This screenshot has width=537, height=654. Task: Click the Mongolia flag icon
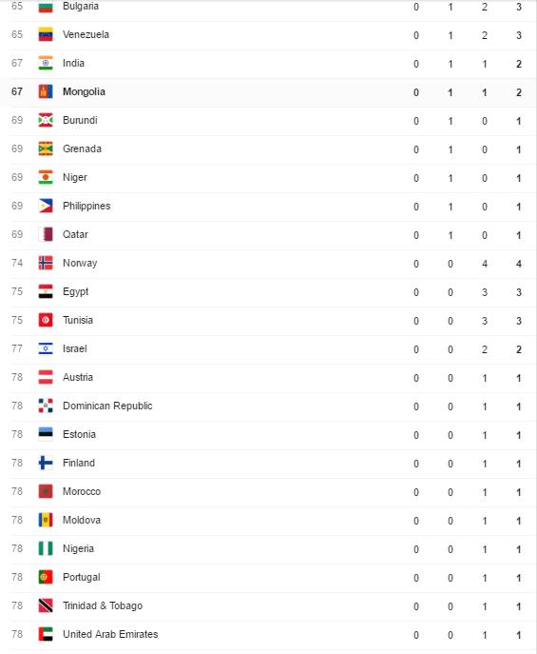point(46,91)
